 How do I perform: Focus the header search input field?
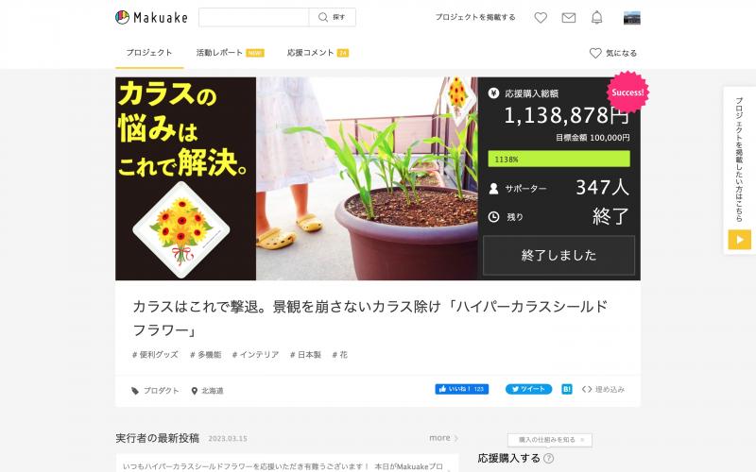click(x=253, y=17)
